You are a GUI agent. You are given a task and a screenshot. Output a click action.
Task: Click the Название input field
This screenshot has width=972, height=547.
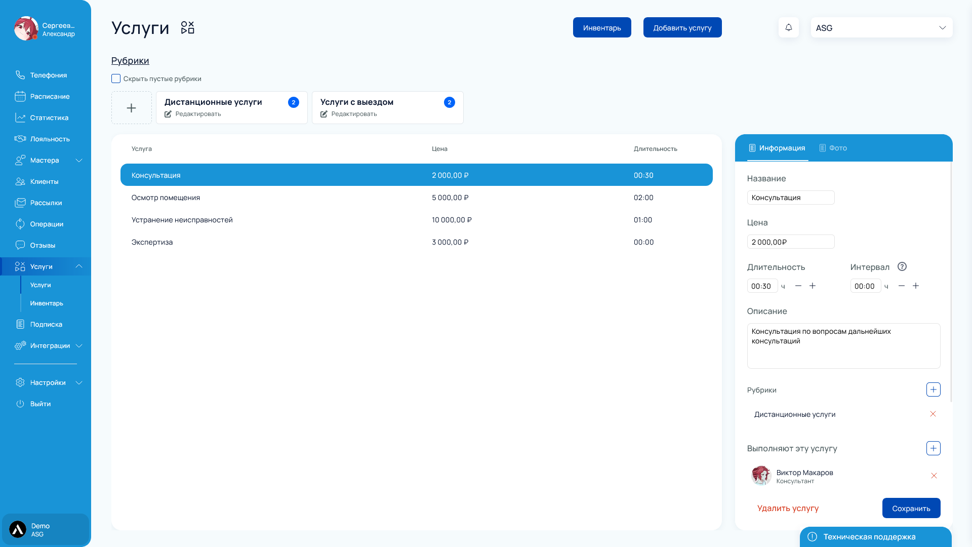pos(790,198)
